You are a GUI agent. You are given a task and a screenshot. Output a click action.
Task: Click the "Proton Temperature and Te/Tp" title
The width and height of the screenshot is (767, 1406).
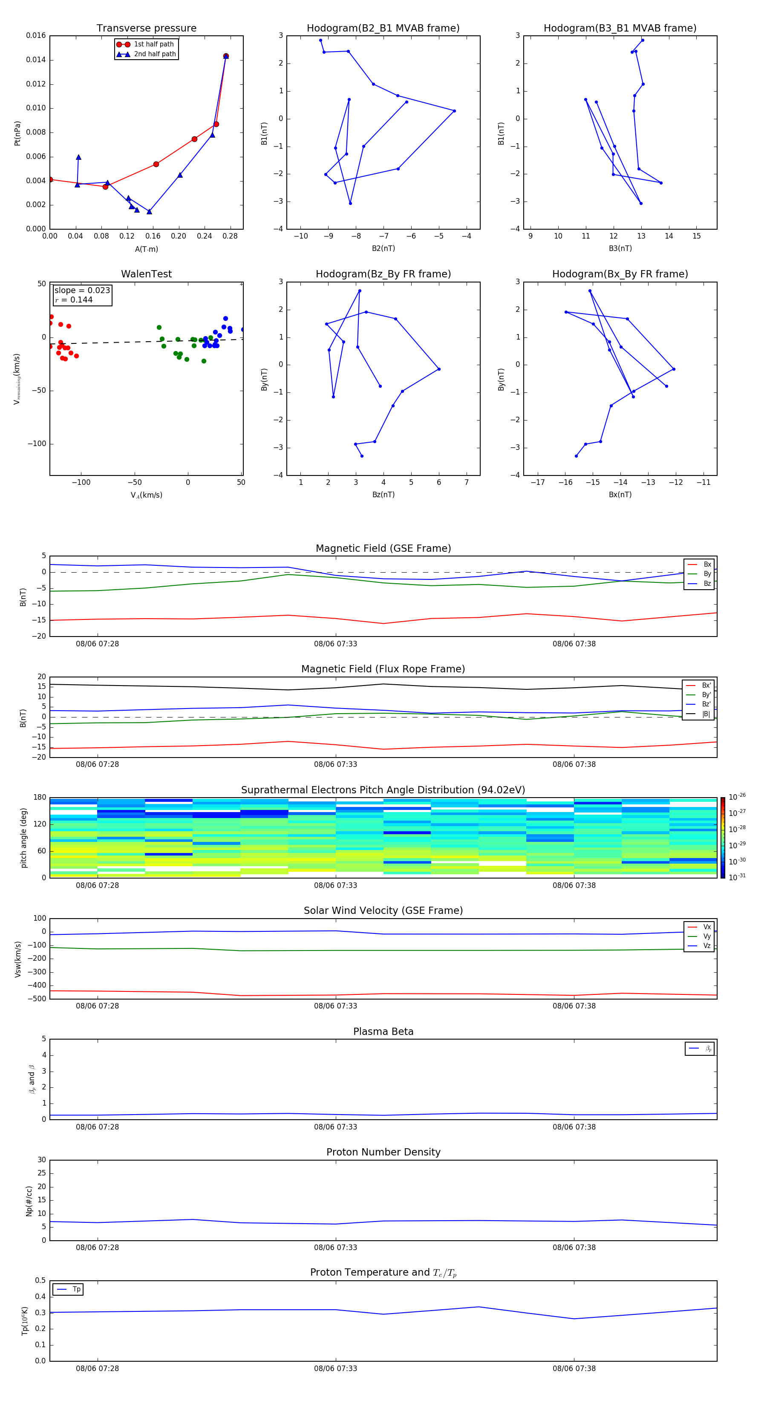pyautogui.click(x=383, y=1273)
